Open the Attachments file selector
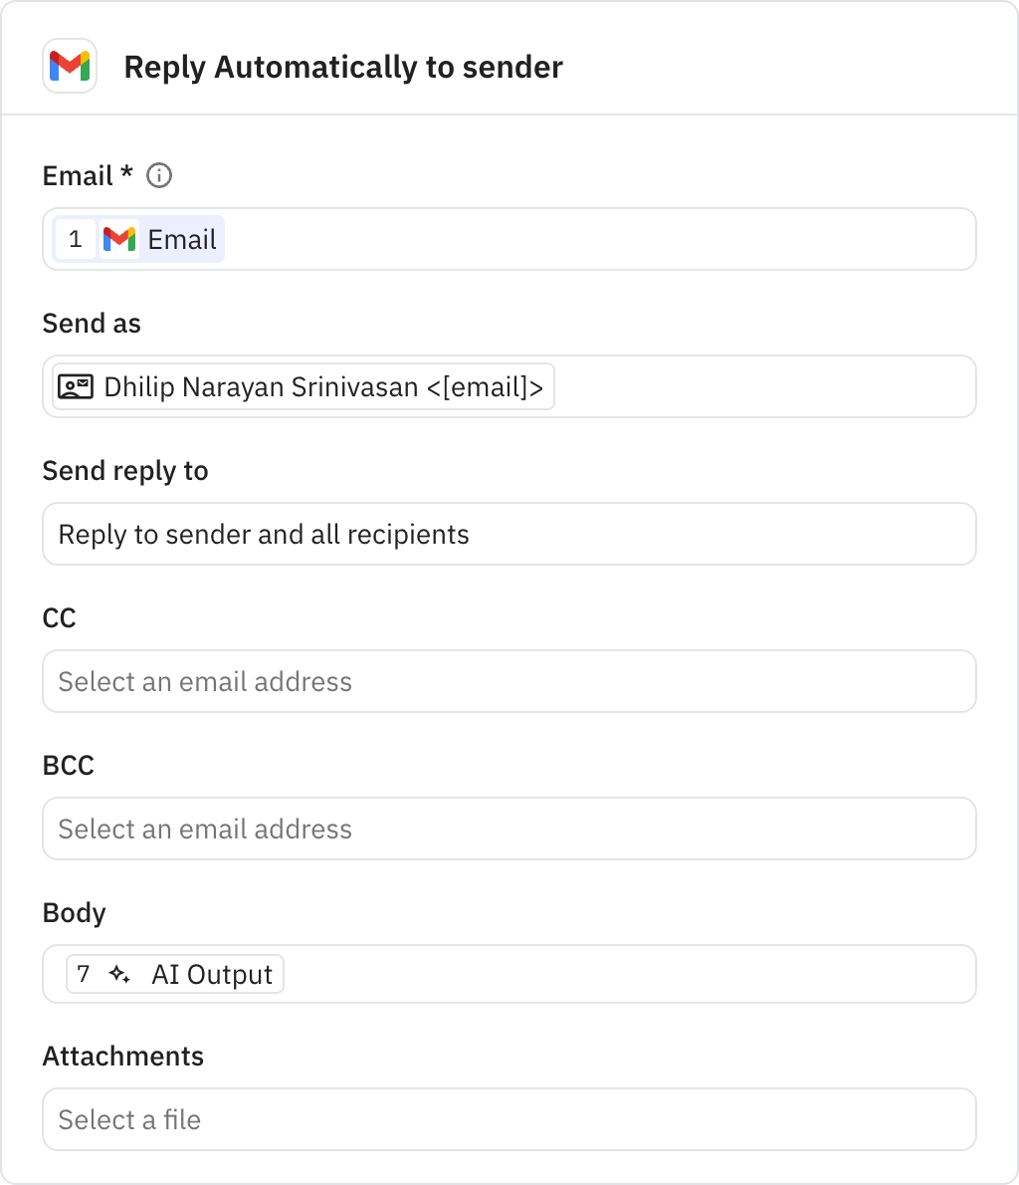This screenshot has height=1185, width=1019. [509, 1119]
